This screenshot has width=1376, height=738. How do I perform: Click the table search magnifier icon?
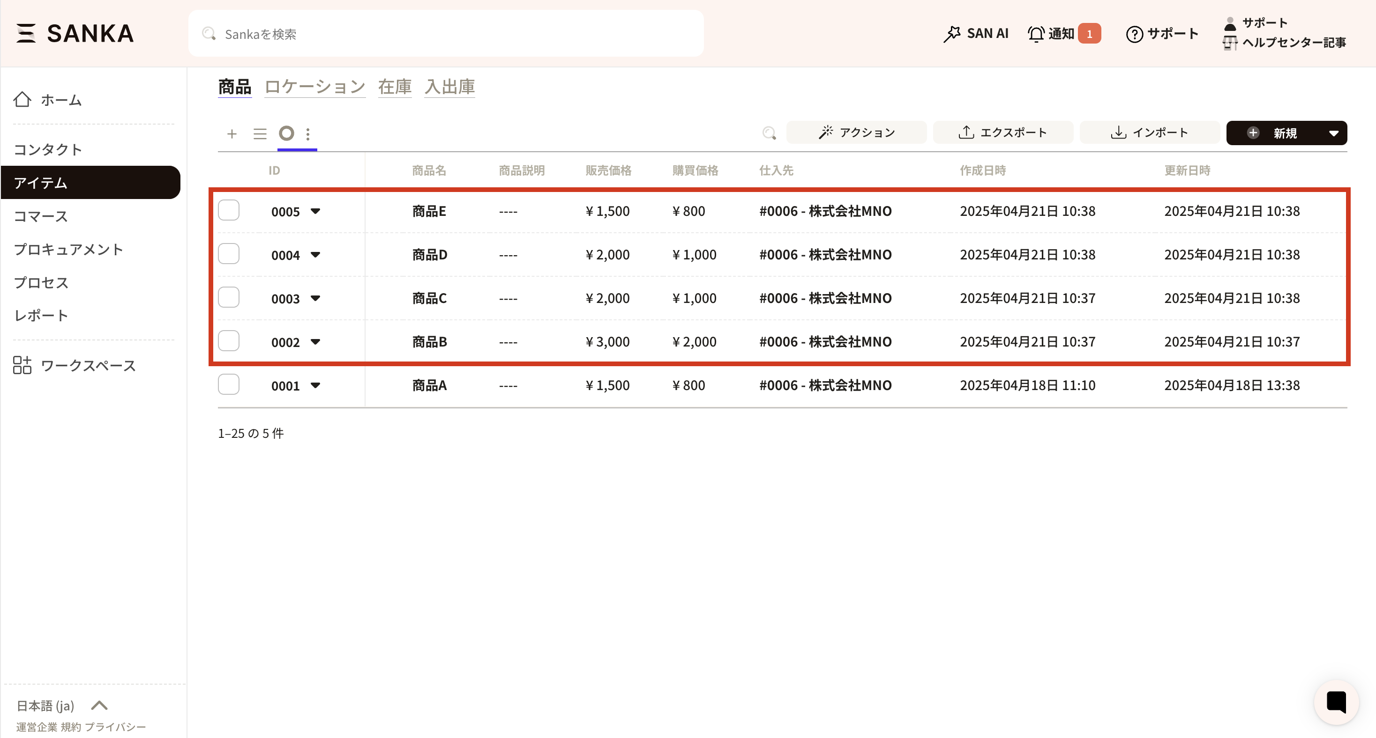click(x=769, y=133)
